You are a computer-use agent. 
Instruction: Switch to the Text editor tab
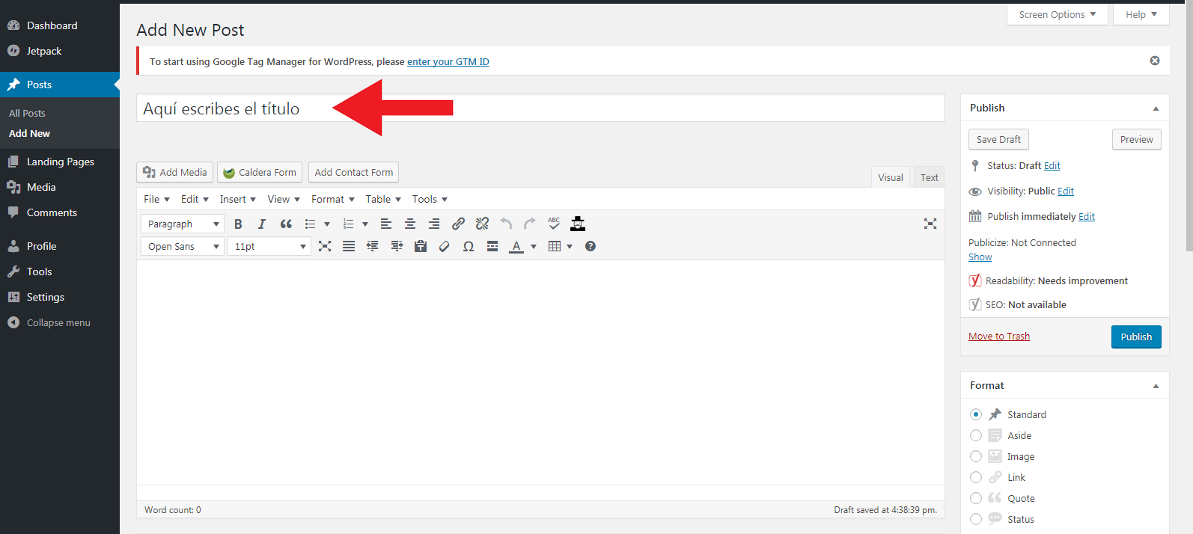[929, 177]
